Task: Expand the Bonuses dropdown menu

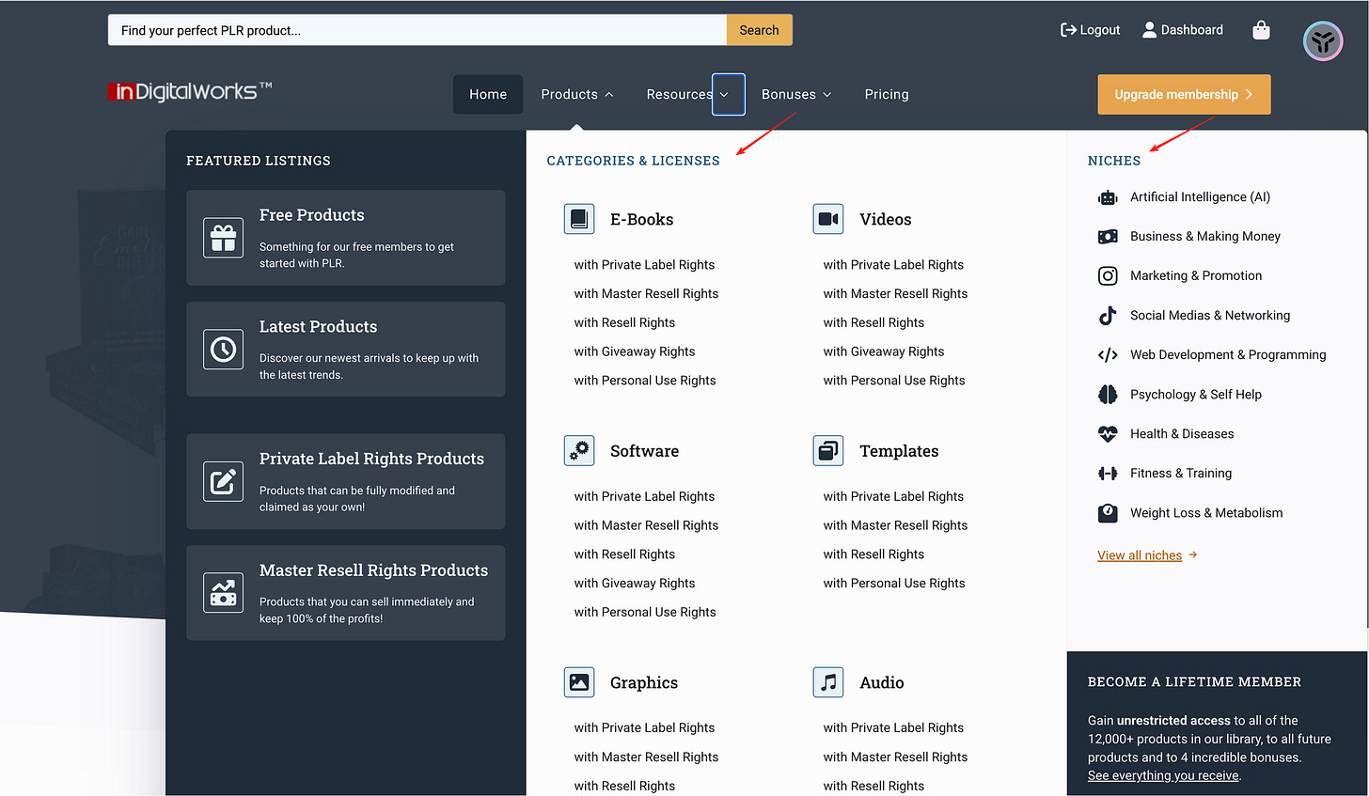Action: tap(796, 94)
